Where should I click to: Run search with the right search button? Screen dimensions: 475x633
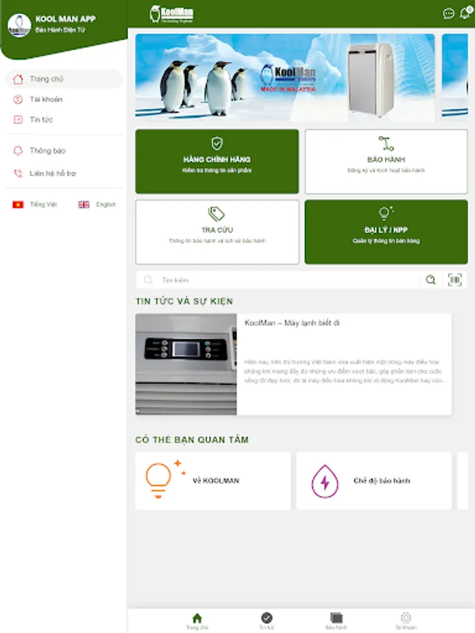[x=431, y=280]
